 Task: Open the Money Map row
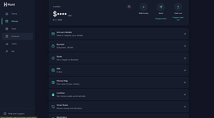(x=119, y=82)
